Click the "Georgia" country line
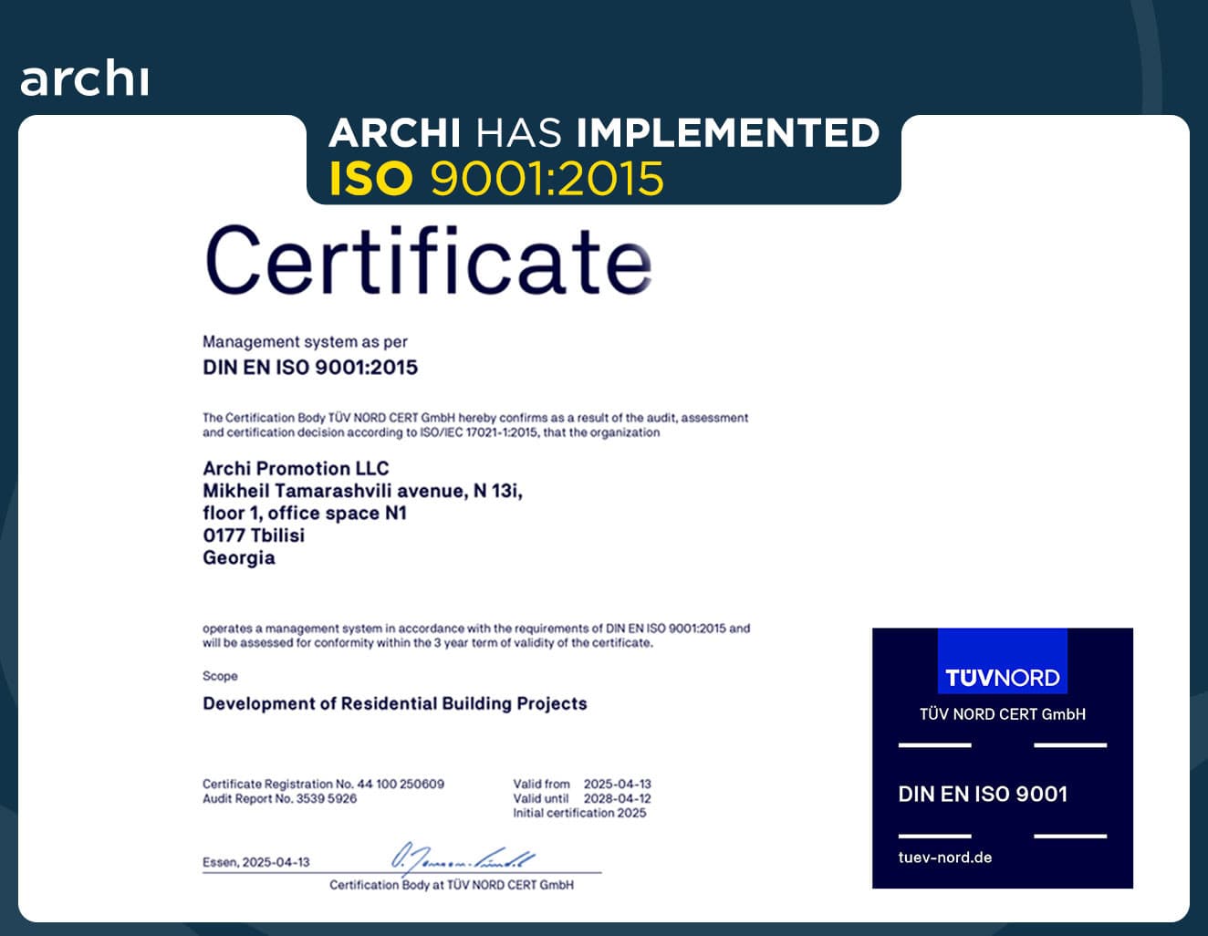 (239, 558)
